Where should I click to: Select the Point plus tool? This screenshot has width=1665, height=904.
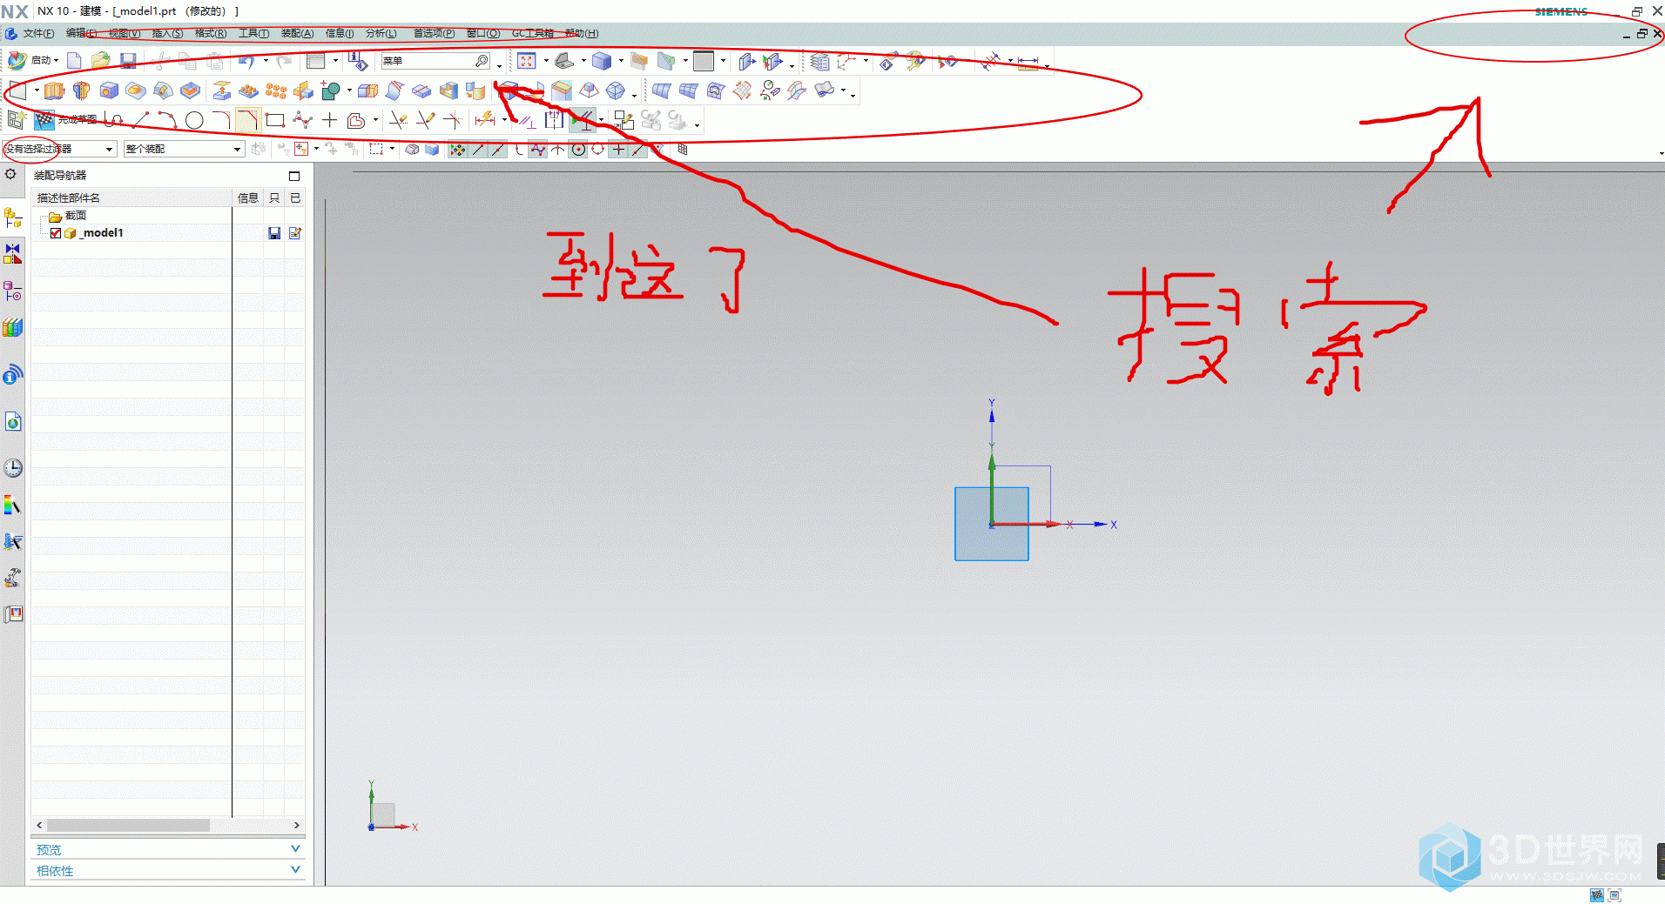pos(329,120)
